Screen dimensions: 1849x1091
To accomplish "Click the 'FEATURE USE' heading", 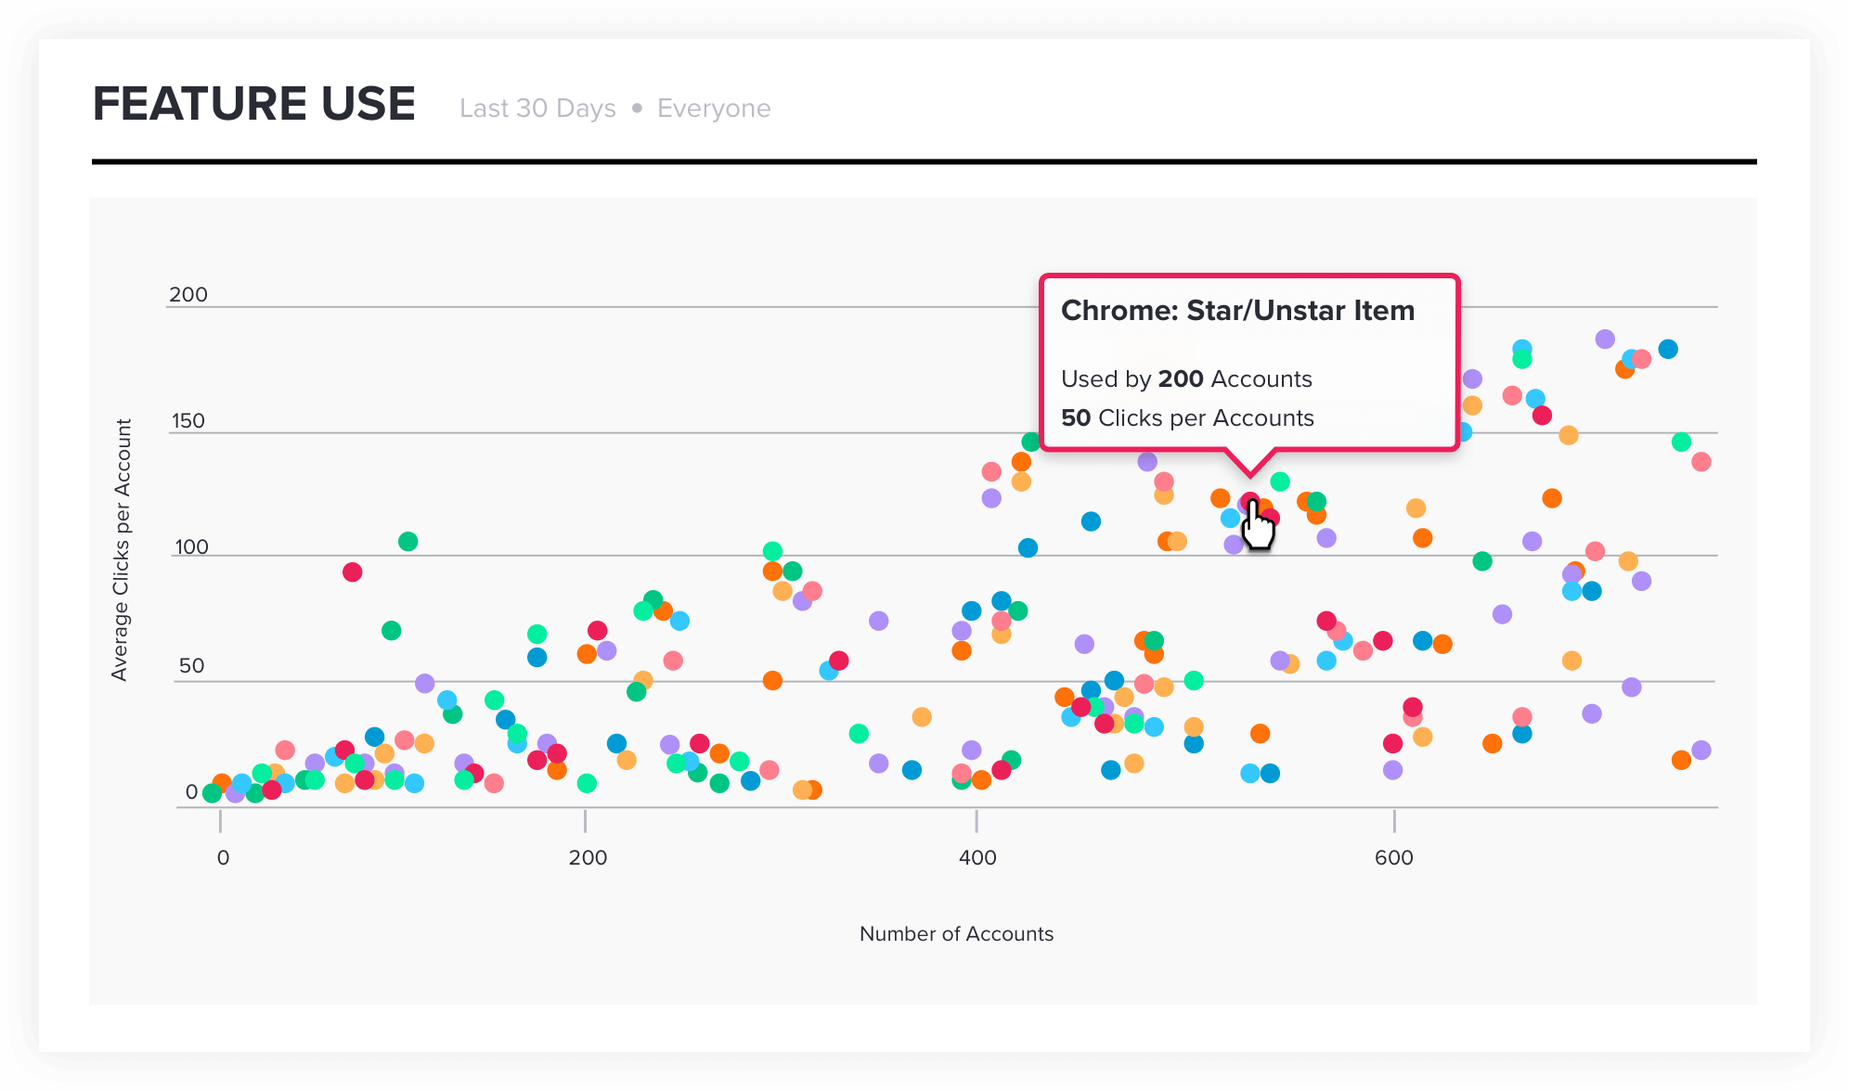I will [x=253, y=103].
